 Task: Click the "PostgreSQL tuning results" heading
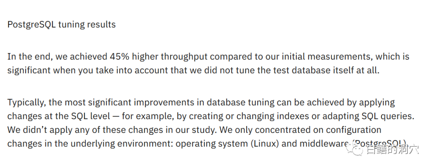pos(61,24)
